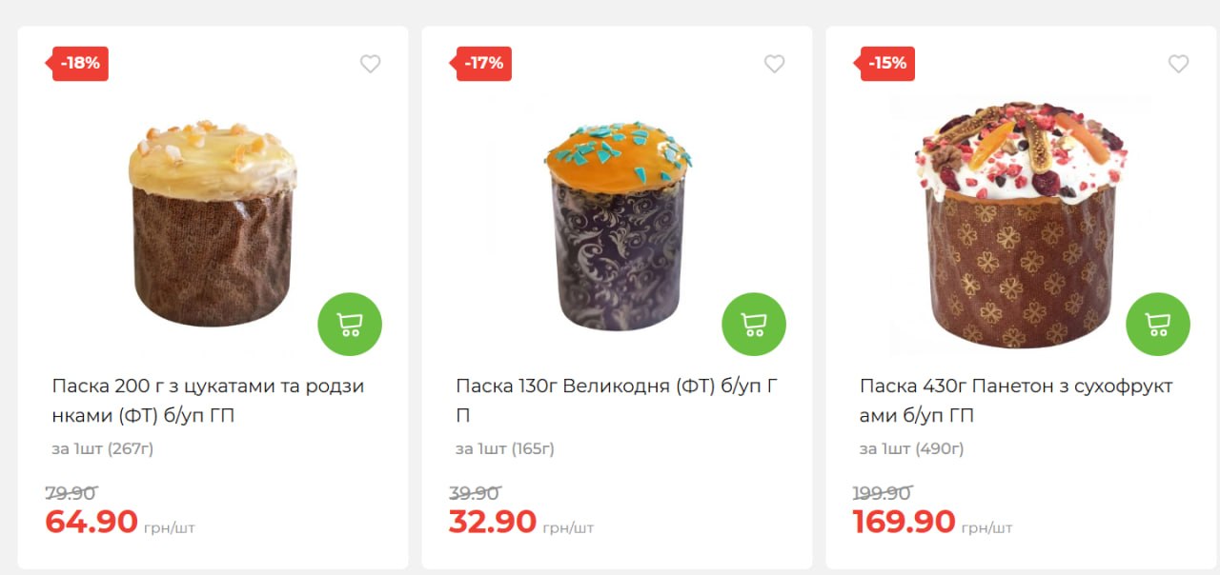Click the 169.90 грн sale price

(904, 522)
